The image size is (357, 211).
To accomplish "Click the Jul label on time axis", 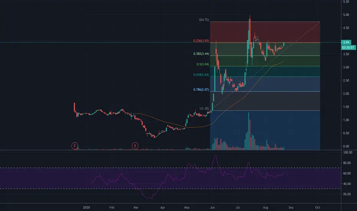I will point(238,207).
